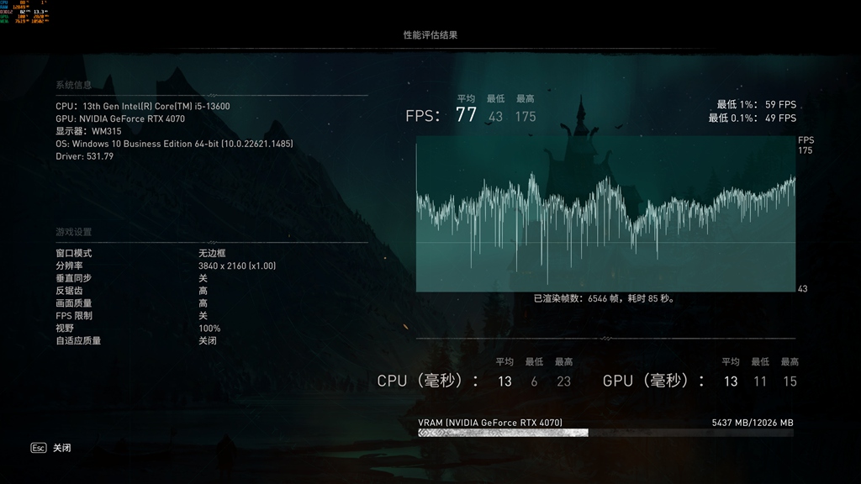This screenshot has height=484, width=861.
Task: Click the 最低 0.1% FPS stat
Action: pos(751,116)
